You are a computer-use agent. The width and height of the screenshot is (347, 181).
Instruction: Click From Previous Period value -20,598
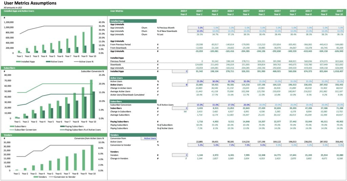199,45
